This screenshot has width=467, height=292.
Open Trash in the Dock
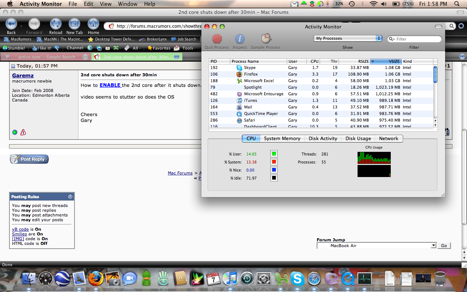pyautogui.click(x=440, y=279)
